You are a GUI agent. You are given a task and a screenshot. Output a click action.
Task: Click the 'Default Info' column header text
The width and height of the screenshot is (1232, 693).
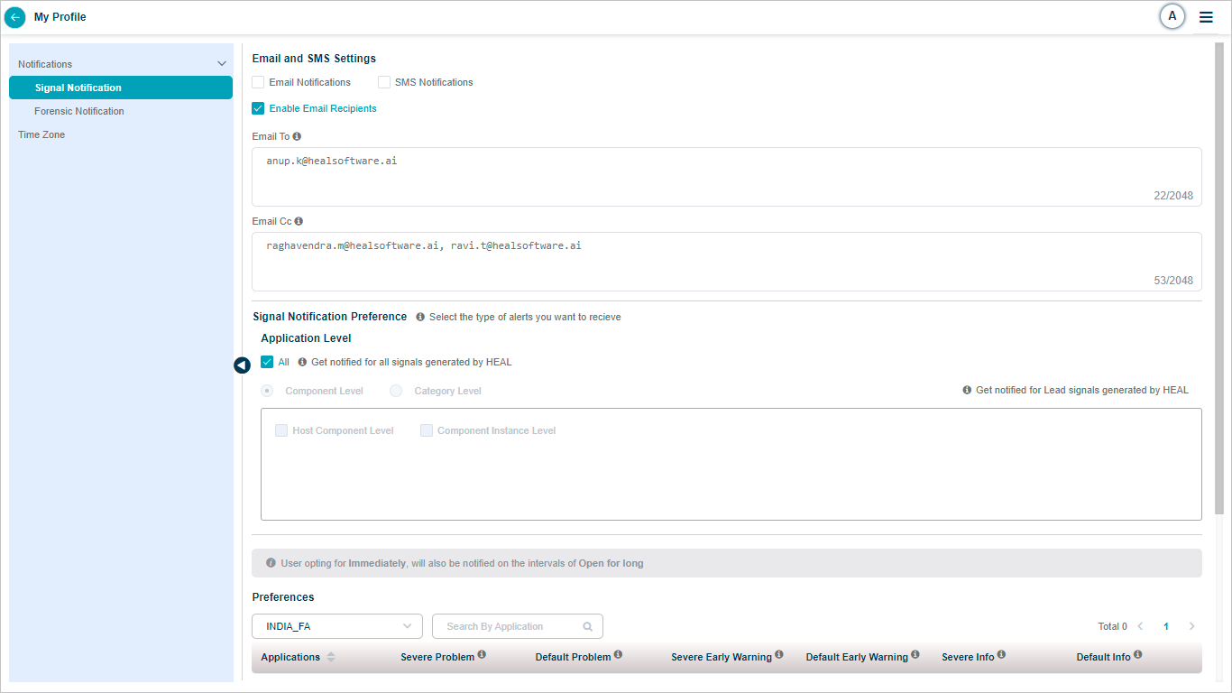tap(1103, 657)
